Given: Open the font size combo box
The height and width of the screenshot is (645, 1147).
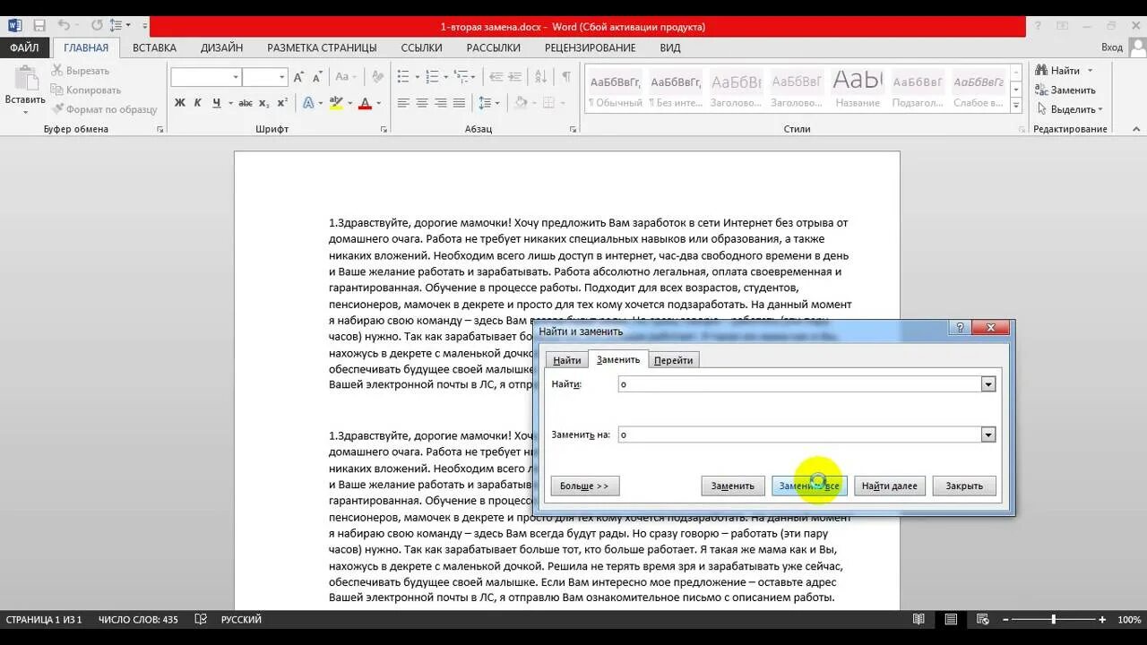Looking at the screenshot, I should (x=264, y=78).
